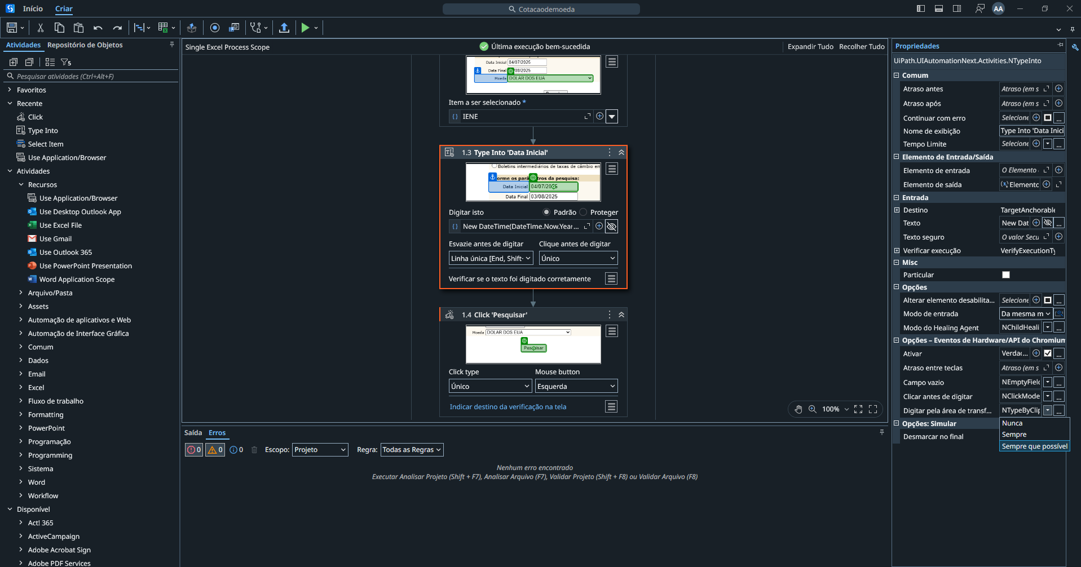This screenshot has width=1081, height=567.
Task: Toggle the errors count filter button
Action: pyautogui.click(x=194, y=450)
